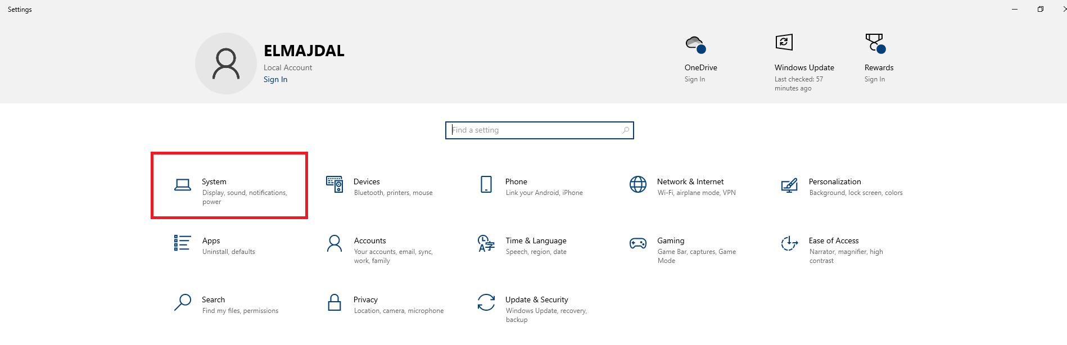Click the ELMAJDAL account name

[304, 51]
